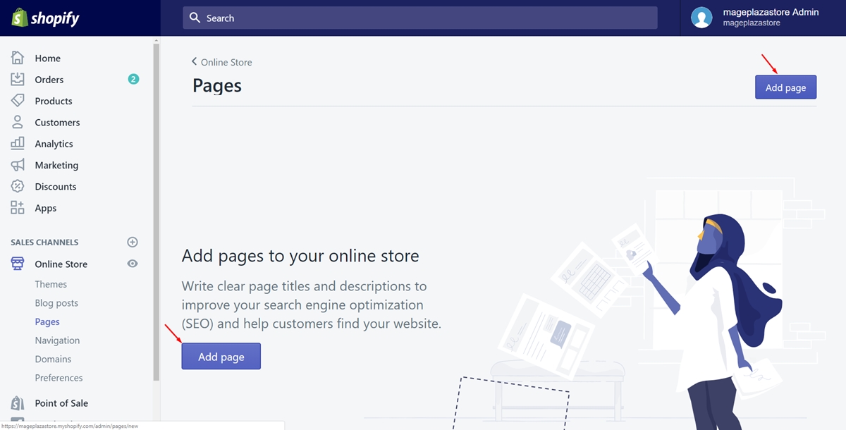Open Preferences under Online Store
The width and height of the screenshot is (846, 430).
[x=59, y=377]
